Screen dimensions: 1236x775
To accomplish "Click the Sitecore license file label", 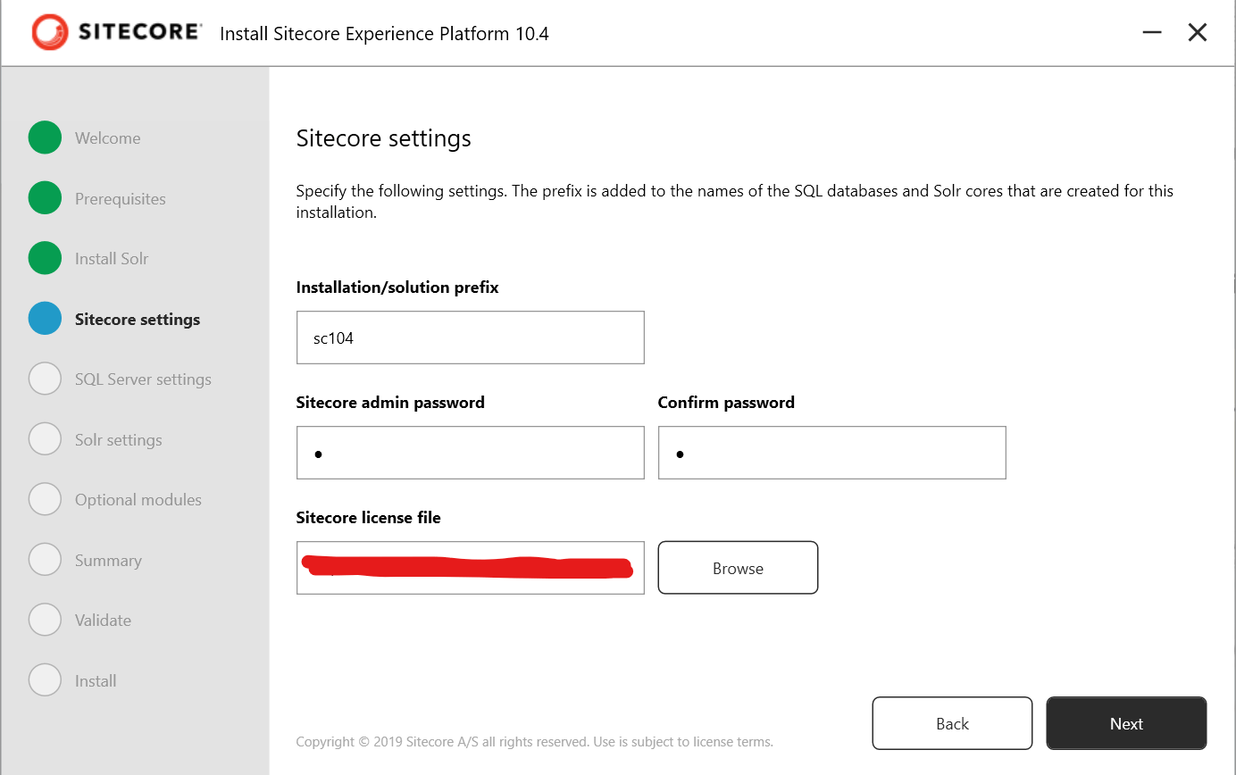I will [368, 518].
